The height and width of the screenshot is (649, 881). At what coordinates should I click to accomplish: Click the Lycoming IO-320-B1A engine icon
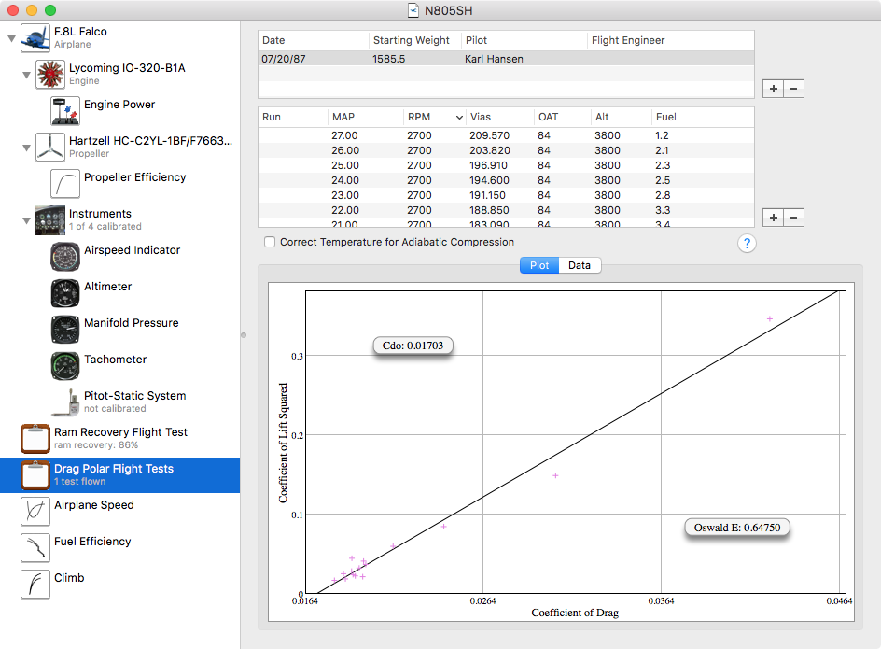(x=50, y=74)
